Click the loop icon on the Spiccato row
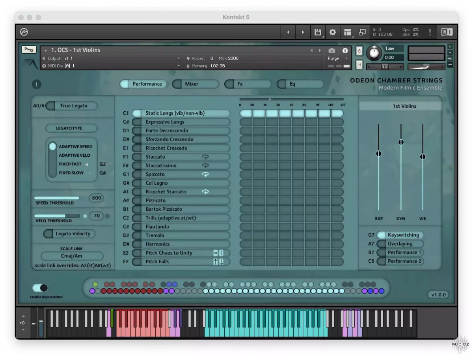The image size is (473, 358). (x=205, y=174)
